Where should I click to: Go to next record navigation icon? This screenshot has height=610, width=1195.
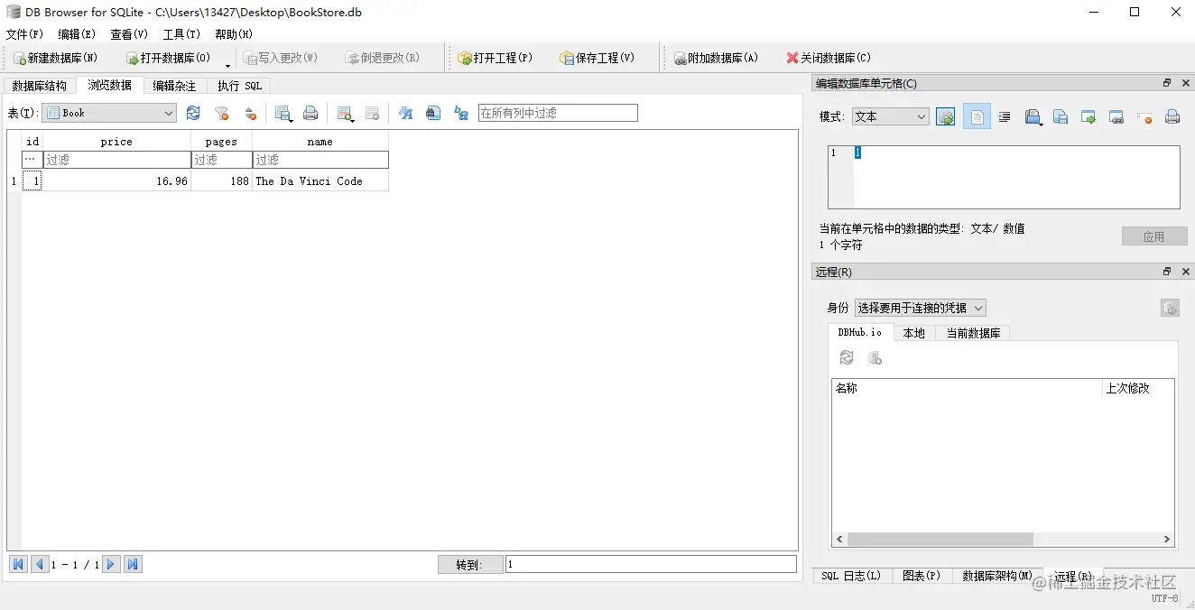[x=111, y=564]
